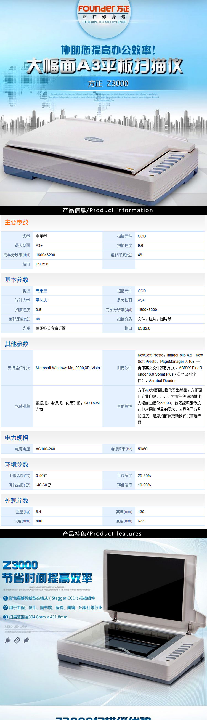Select AC100-240 power voltage value

pyautogui.click(x=45, y=449)
